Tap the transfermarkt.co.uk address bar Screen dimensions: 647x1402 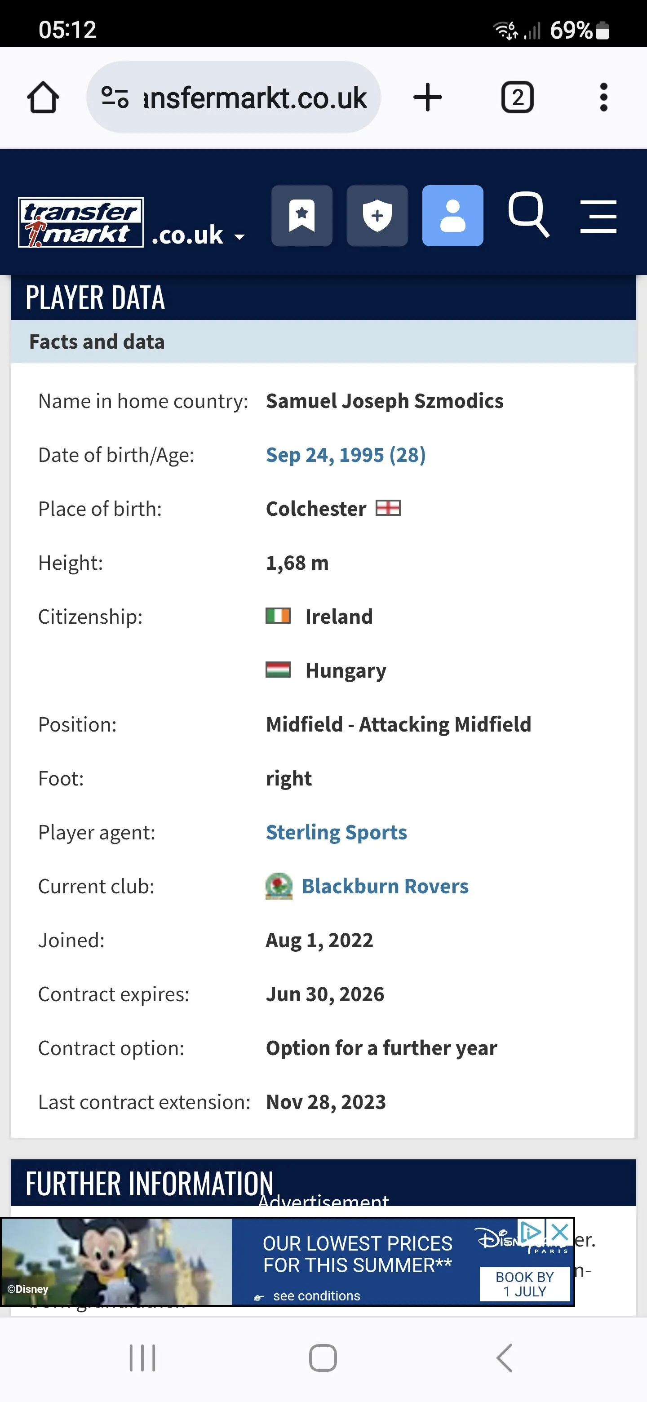(x=255, y=98)
